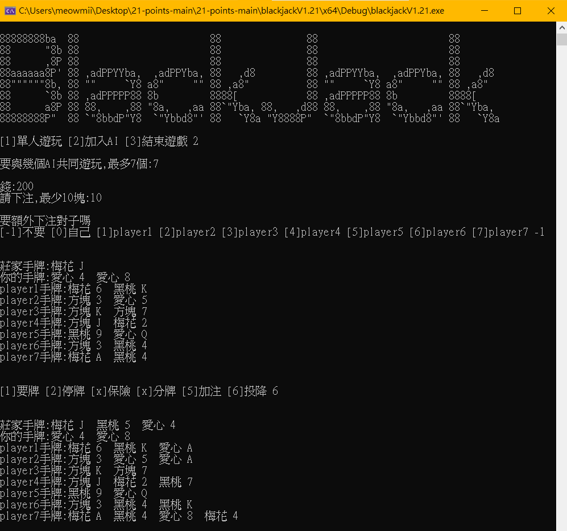Open the console window system menu icon
Viewport: 567px width, 531px height.
click(9, 10)
